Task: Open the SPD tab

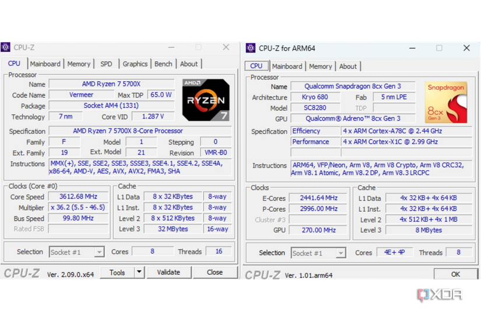Action: 106,64
